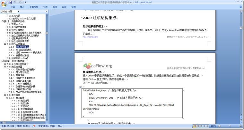Collapse 第3章: 流程引擎功能 node
This screenshot has width=244, height=130.
(3, 61)
